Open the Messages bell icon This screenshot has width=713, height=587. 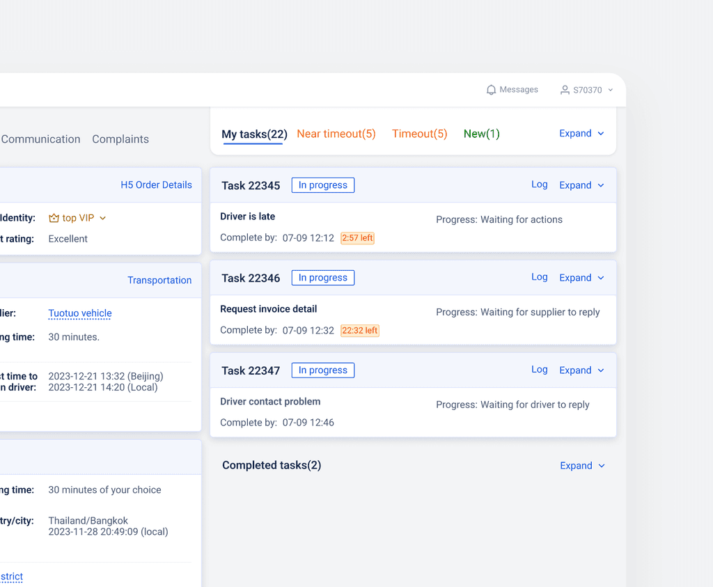491,90
